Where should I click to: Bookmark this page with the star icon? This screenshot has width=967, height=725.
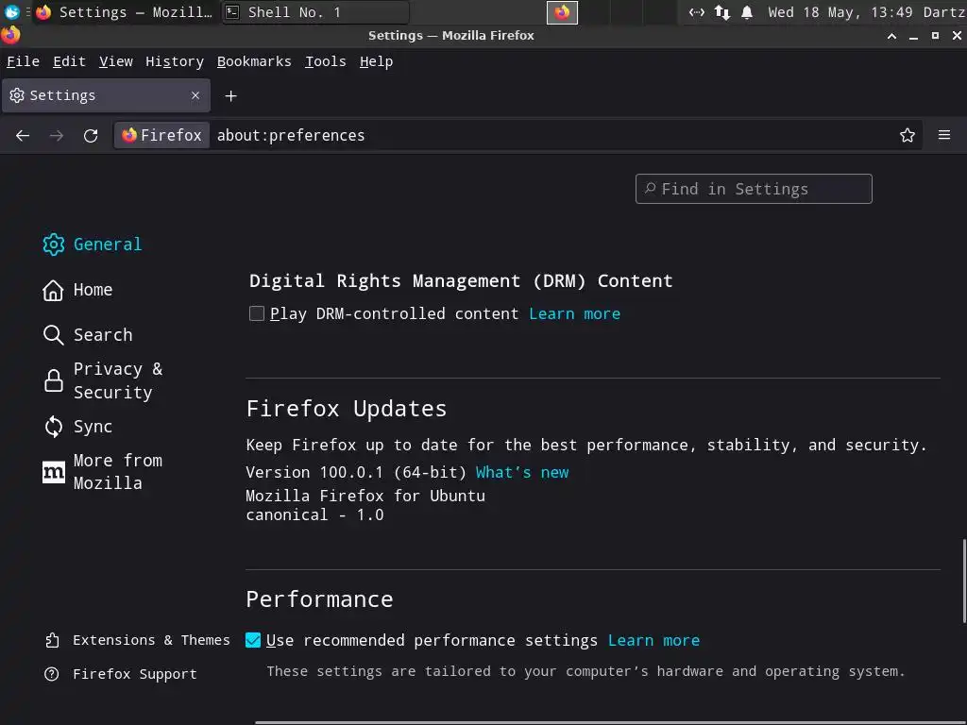tap(908, 135)
